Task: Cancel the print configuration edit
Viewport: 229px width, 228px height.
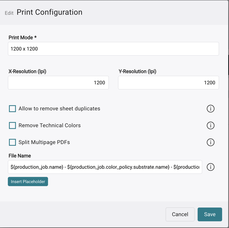Action: [x=180, y=214]
